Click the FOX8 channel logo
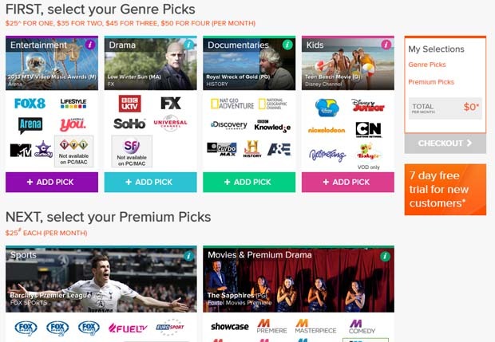This screenshot has width=495, height=342. [x=30, y=104]
